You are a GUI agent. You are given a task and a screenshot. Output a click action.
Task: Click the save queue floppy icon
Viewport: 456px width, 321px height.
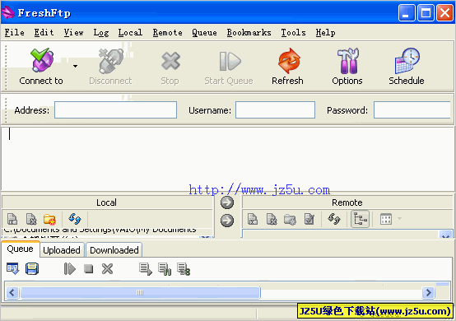pos(32,268)
